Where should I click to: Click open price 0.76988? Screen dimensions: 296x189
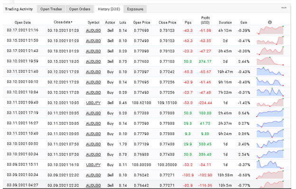point(141,155)
